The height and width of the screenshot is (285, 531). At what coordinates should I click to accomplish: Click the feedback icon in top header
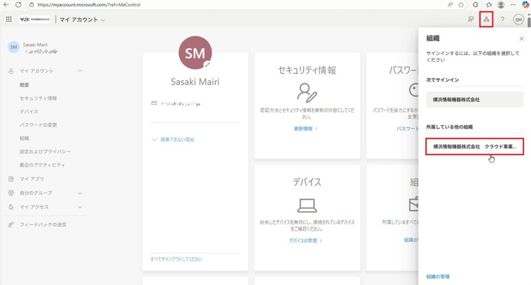tap(470, 20)
